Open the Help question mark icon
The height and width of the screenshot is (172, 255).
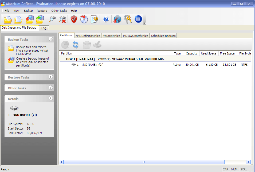105,19
